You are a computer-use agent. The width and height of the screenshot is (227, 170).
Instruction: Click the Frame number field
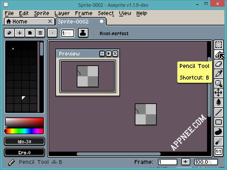pos(167,162)
